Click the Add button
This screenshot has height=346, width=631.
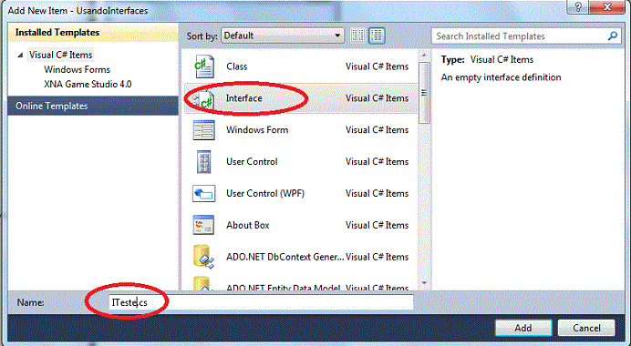(523, 328)
